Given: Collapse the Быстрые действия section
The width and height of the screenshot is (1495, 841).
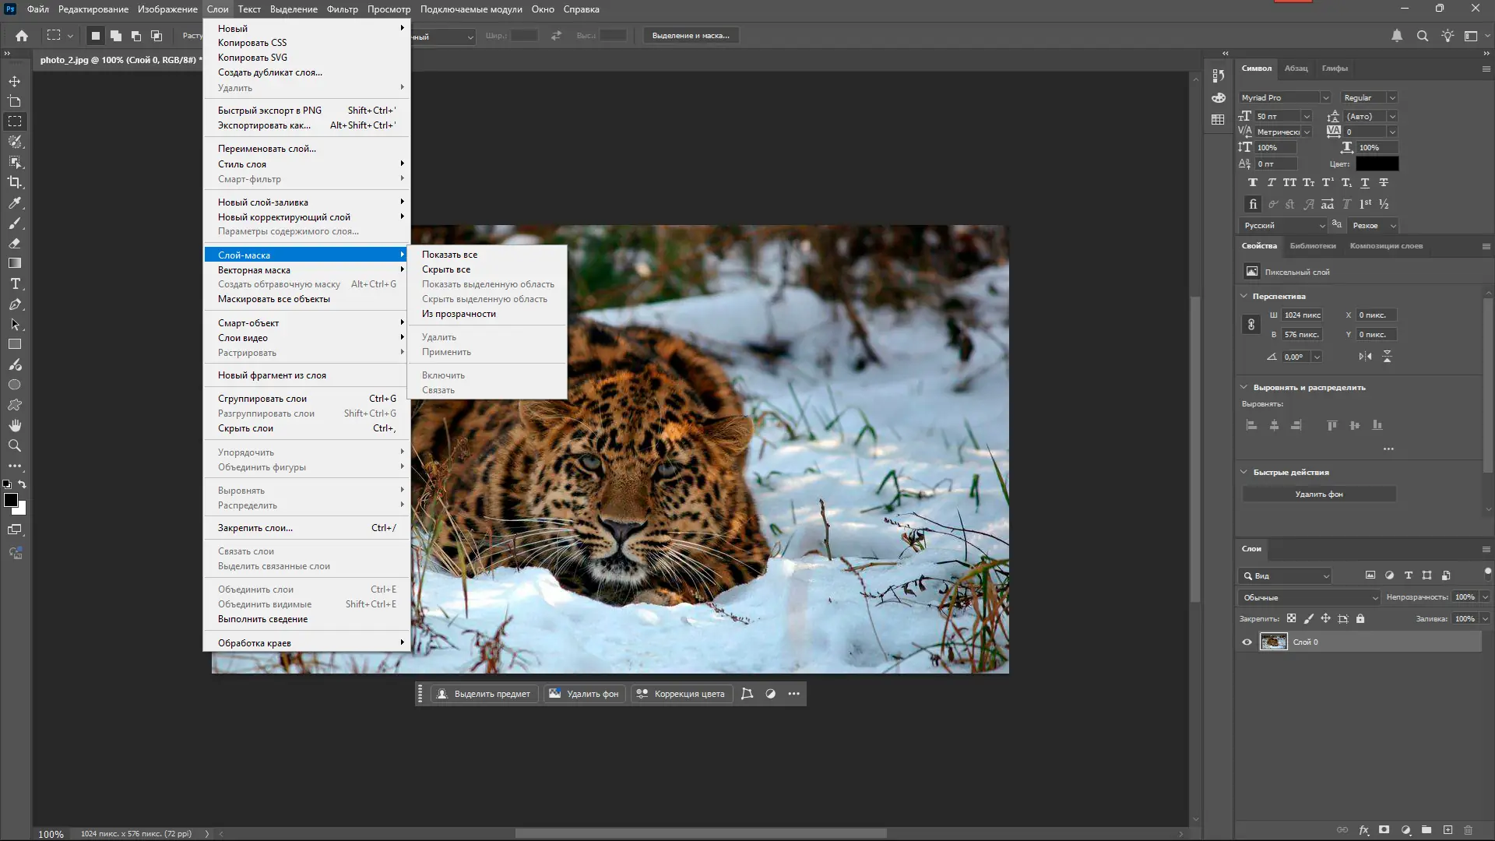Looking at the screenshot, I should tap(1243, 472).
